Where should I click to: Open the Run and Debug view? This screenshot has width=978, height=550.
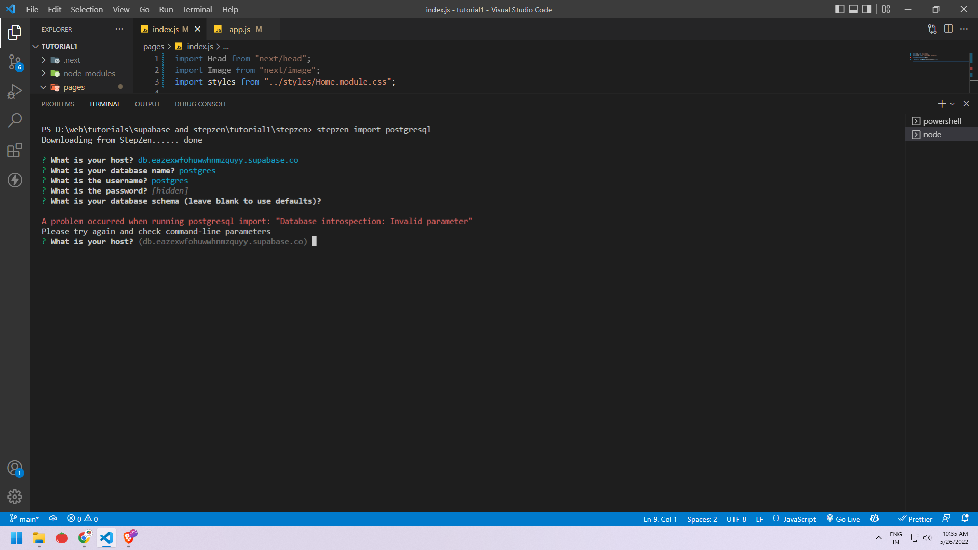(x=15, y=92)
